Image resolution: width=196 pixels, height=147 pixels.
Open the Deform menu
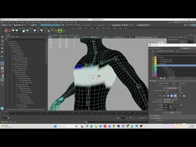pos(49,22)
